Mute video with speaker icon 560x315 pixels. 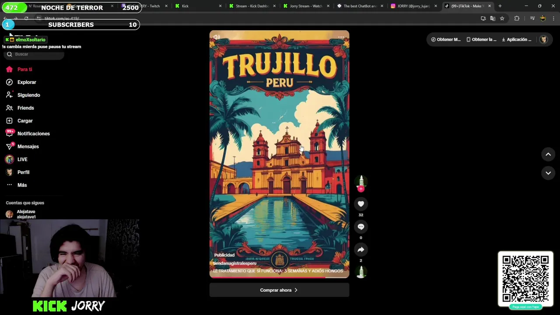[217, 38]
